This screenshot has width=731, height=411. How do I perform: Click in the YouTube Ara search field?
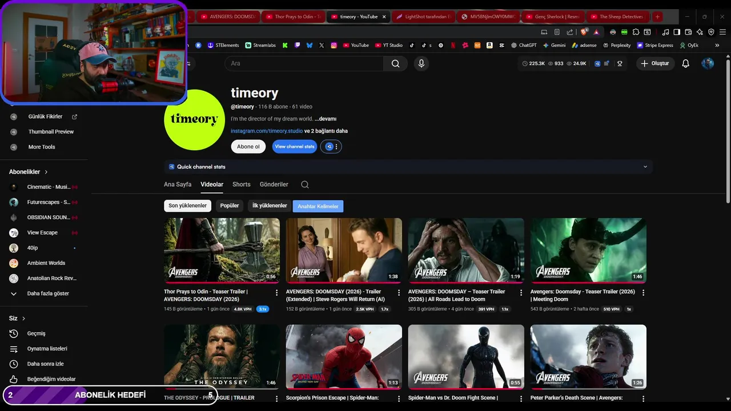(x=304, y=63)
